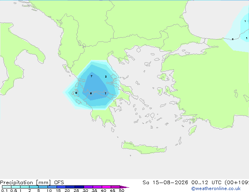
Task: Click the precipitation value '2' near the Ionian islands
Action: click(76, 93)
